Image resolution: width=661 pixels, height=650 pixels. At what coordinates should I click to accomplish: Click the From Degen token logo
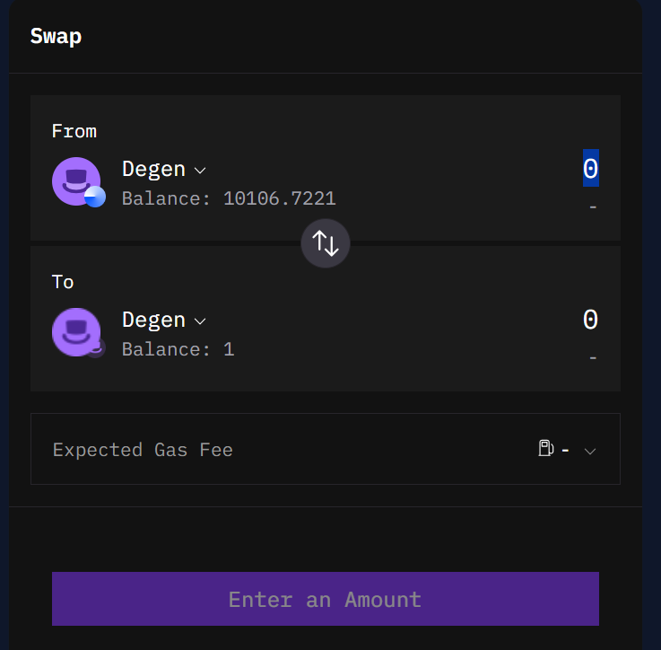click(76, 181)
